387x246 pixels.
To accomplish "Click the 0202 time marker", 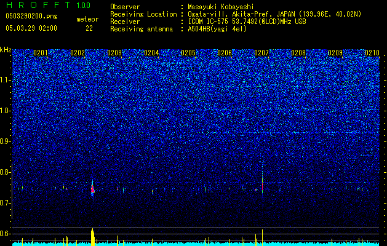I will [78, 53].
